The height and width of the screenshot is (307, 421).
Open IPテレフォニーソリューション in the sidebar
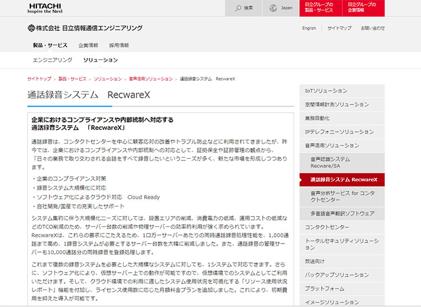[x=342, y=132]
